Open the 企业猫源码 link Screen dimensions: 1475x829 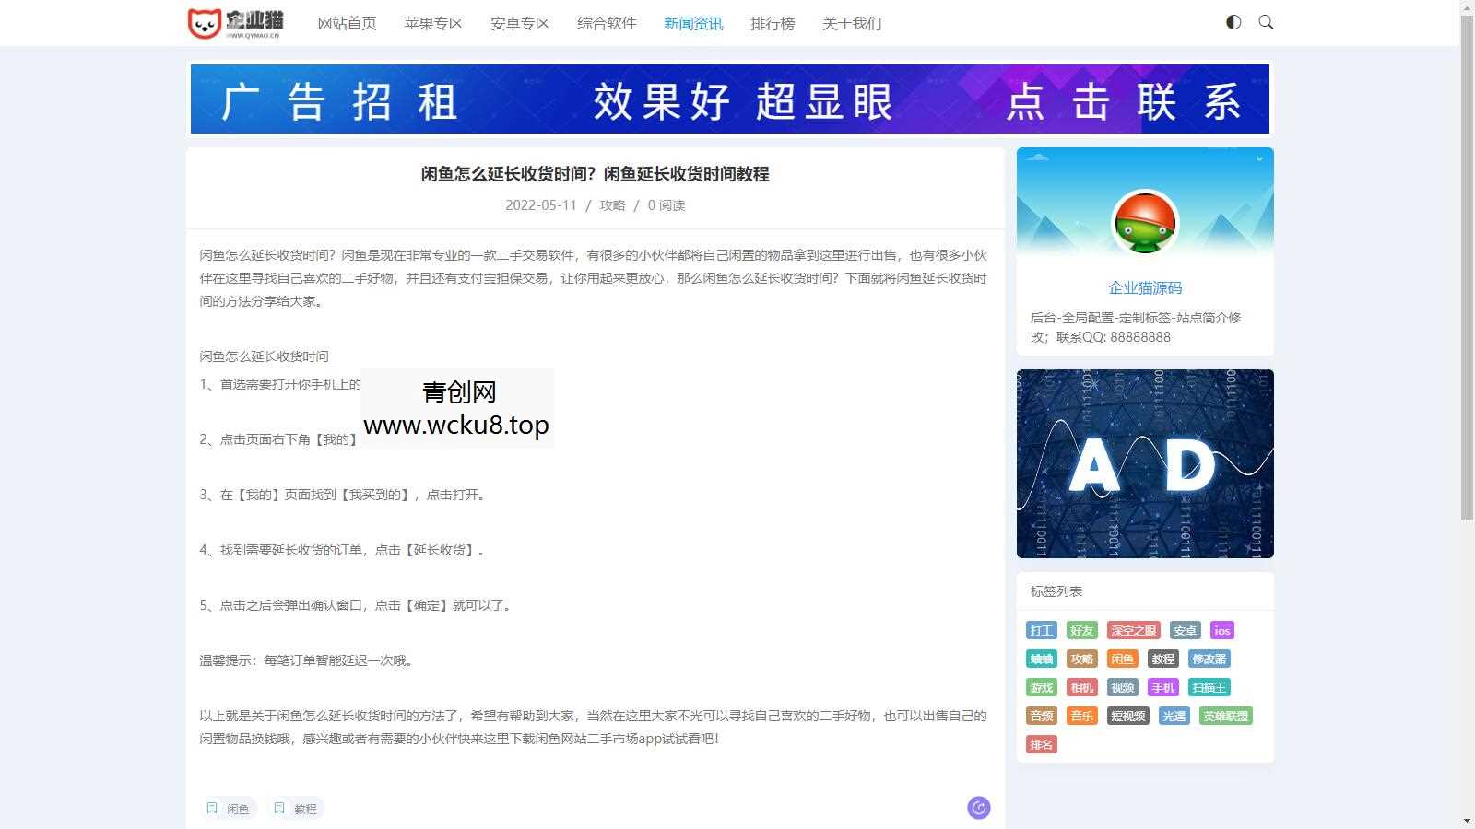pos(1144,287)
